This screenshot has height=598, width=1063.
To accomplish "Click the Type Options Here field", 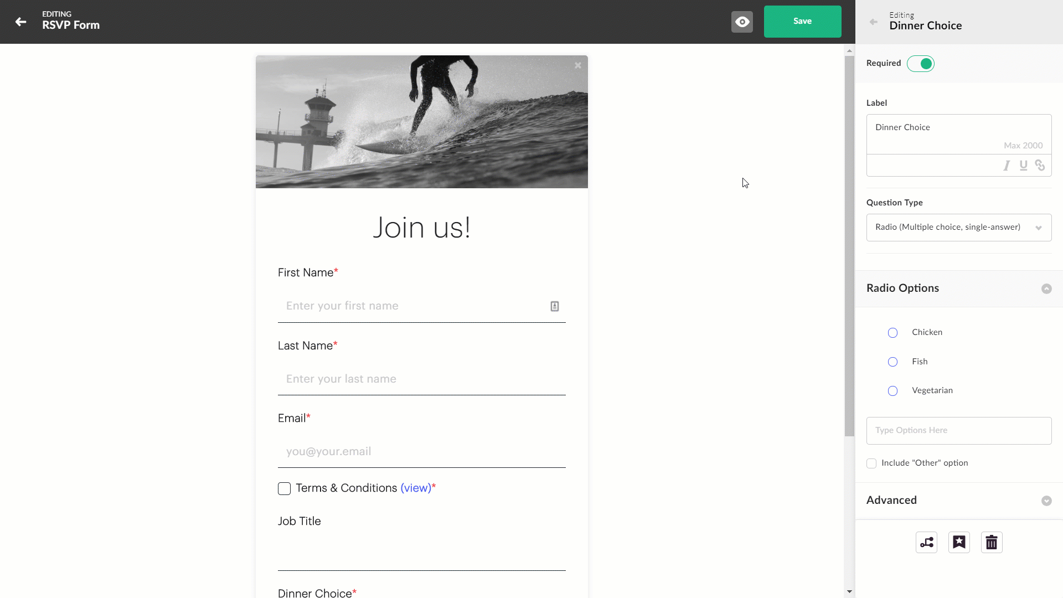I will tap(959, 431).
